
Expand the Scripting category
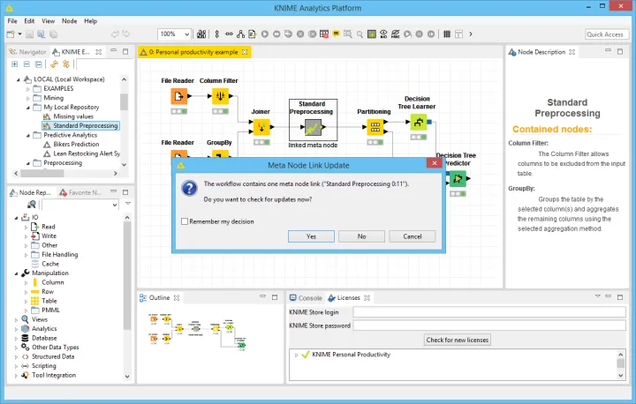[16, 366]
